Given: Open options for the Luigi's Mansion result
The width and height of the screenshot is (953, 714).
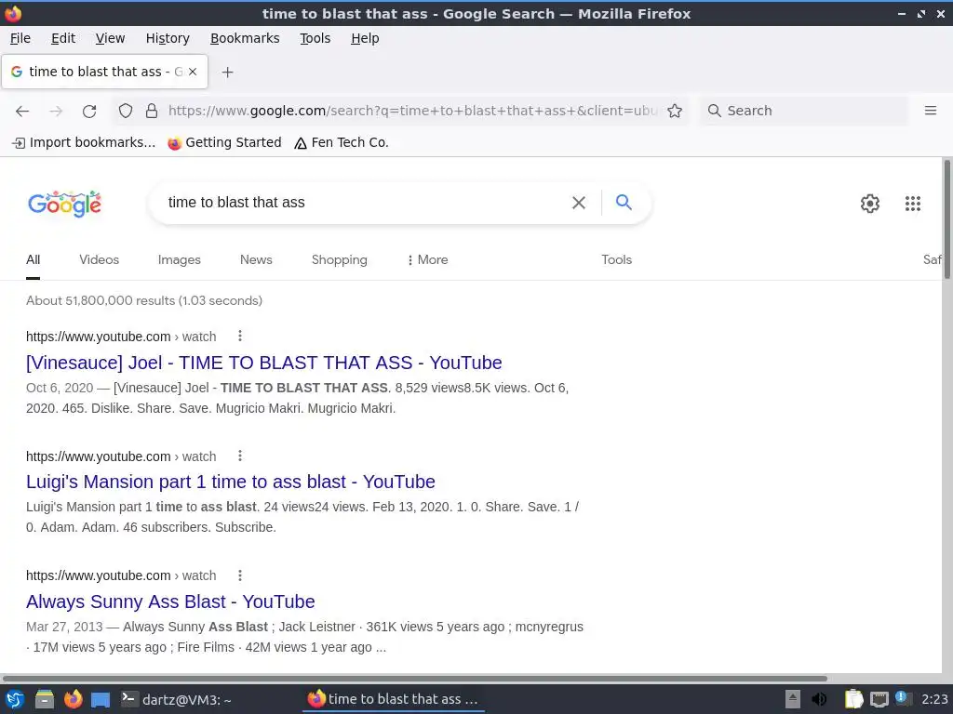Looking at the screenshot, I should [240, 456].
